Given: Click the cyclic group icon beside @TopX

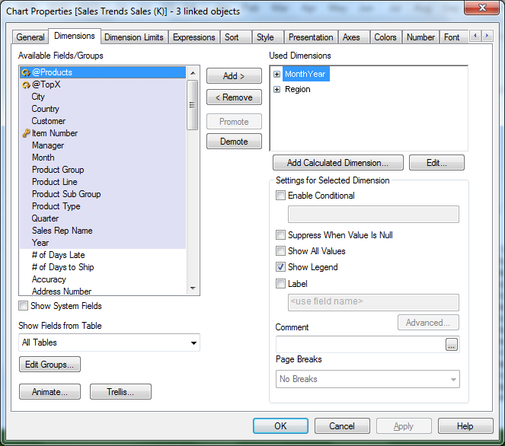Looking at the screenshot, I should click(x=26, y=85).
